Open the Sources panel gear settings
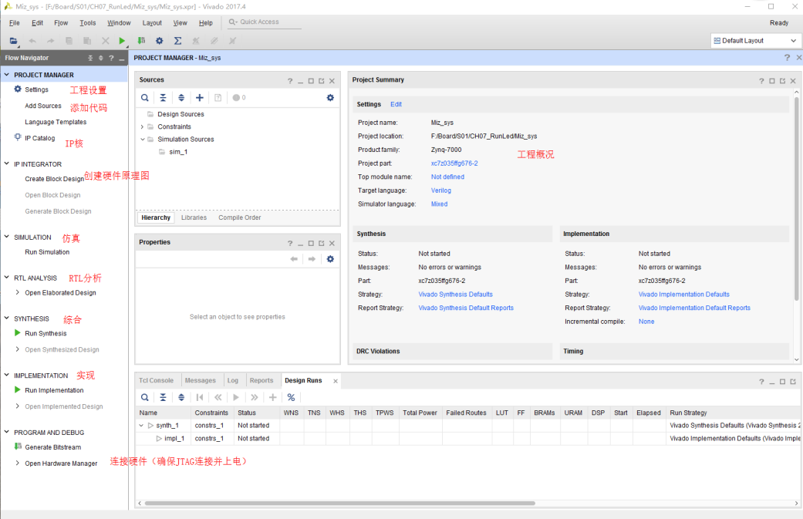The width and height of the screenshot is (803, 519). (x=330, y=98)
